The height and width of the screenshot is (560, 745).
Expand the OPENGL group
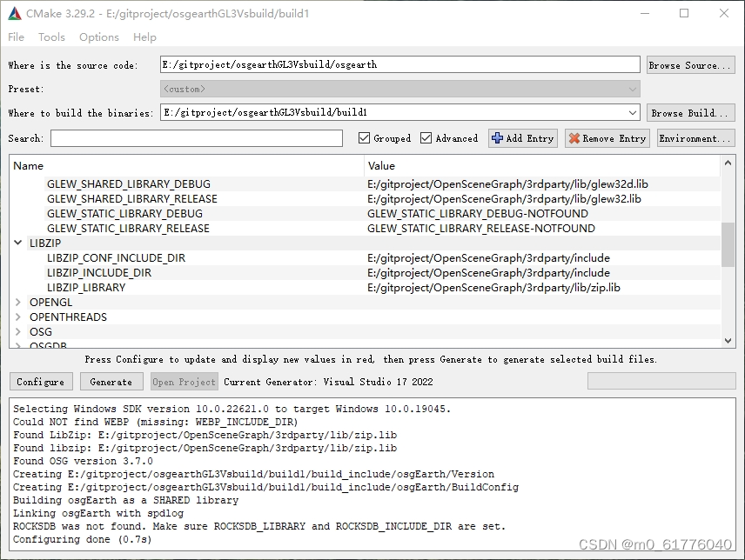click(18, 302)
